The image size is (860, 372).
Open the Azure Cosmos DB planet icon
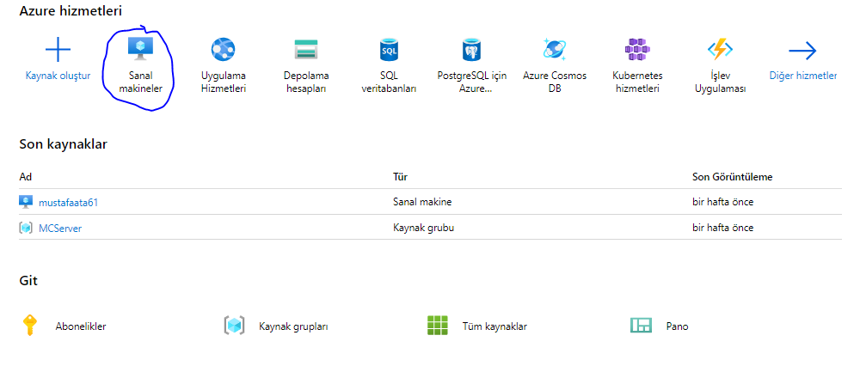point(555,49)
